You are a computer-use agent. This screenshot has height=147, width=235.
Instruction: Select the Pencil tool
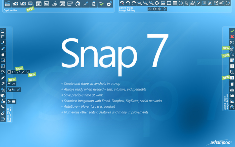3,78
